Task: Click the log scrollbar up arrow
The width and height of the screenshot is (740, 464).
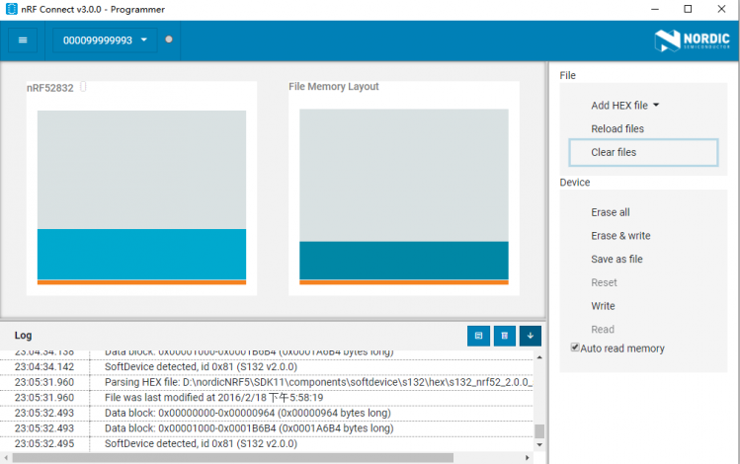Action: 539,357
